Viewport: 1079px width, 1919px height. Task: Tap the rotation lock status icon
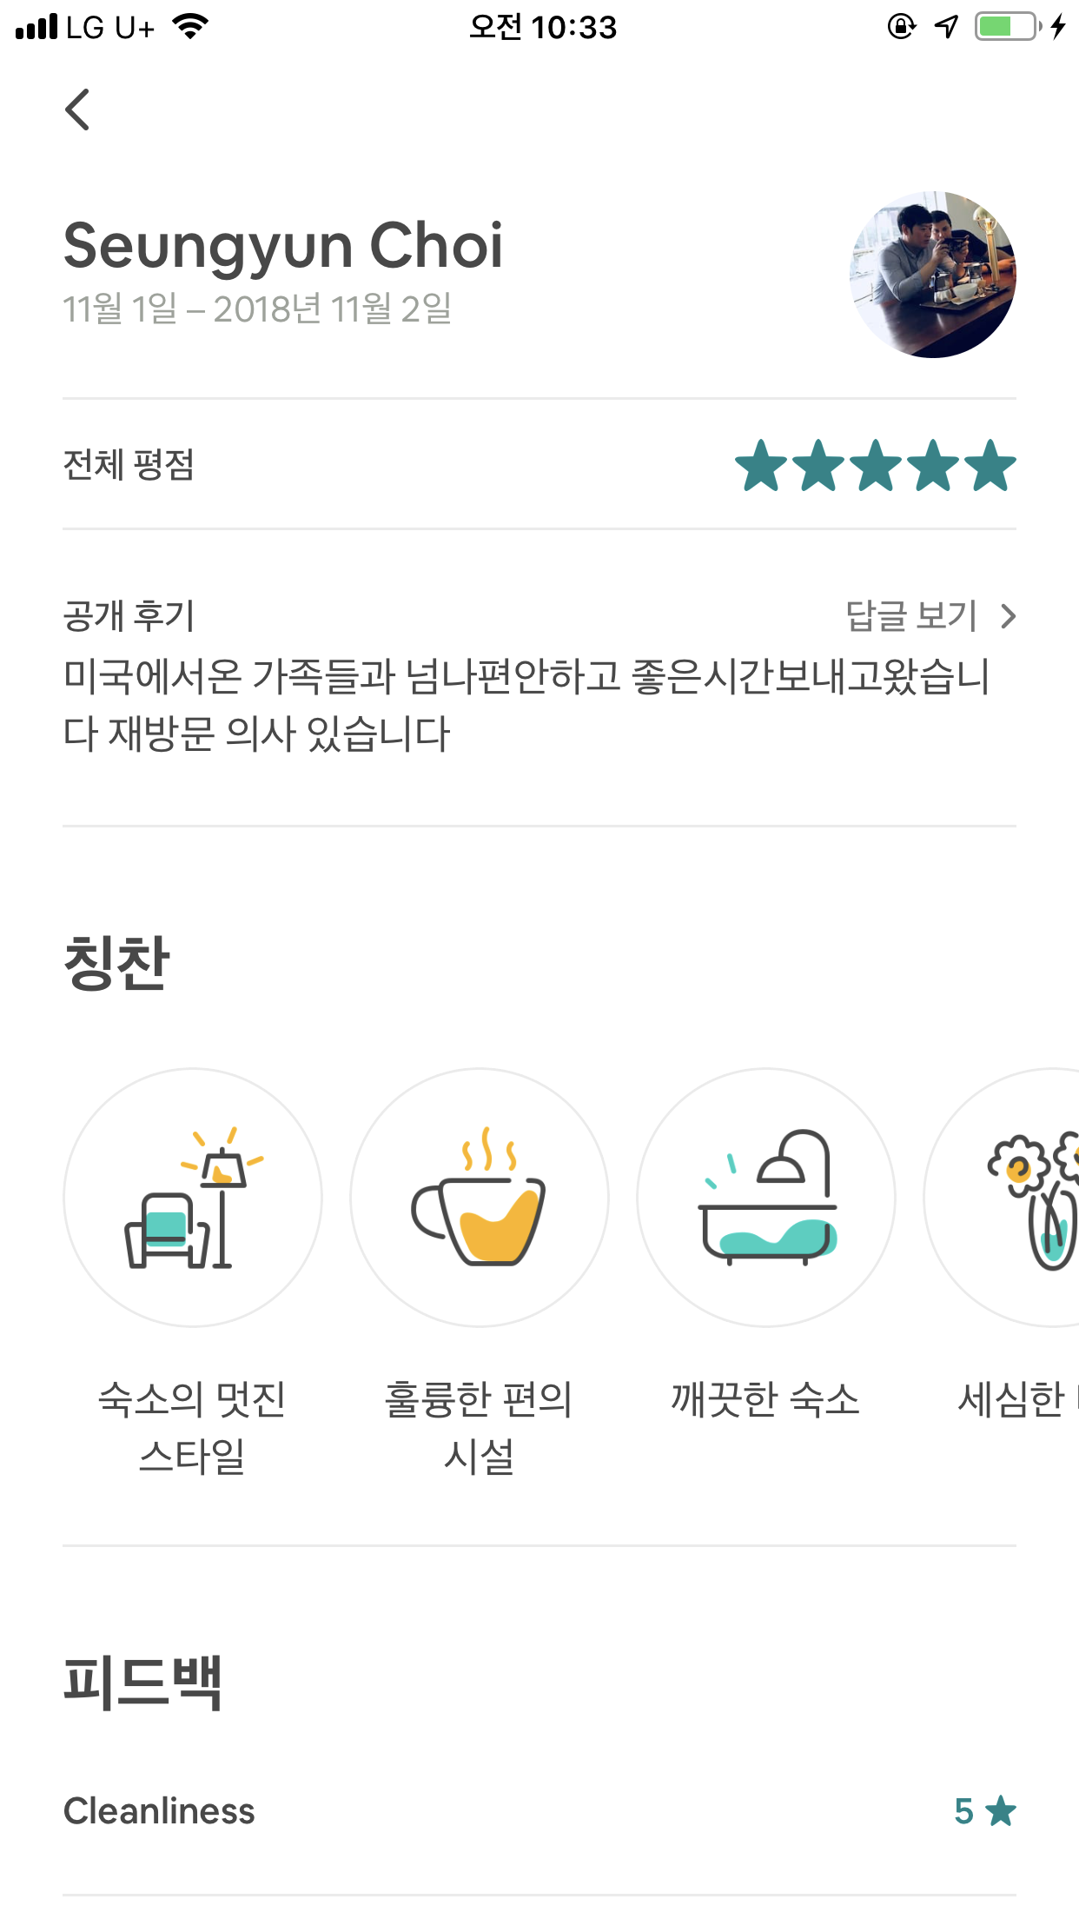(901, 27)
